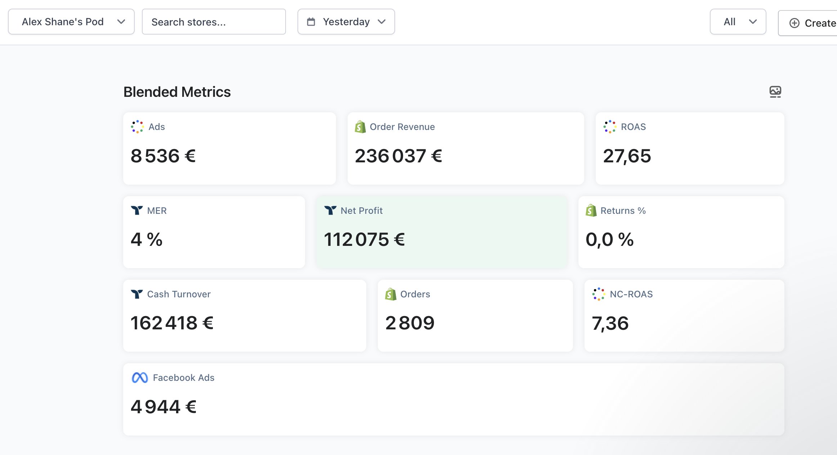Click the calendar icon in date picker
The width and height of the screenshot is (837, 455).
point(311,22)
